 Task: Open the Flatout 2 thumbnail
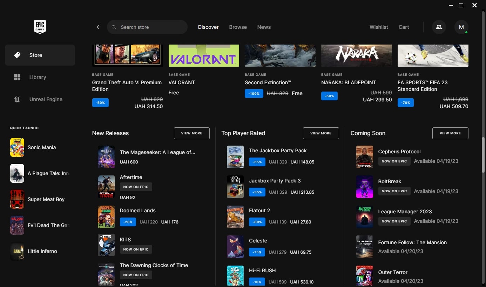(x=235, y=217)
